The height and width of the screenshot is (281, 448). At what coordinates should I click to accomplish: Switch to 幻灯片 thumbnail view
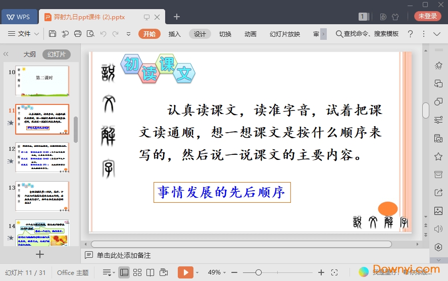pyautogui.click(x=57, y=54)
